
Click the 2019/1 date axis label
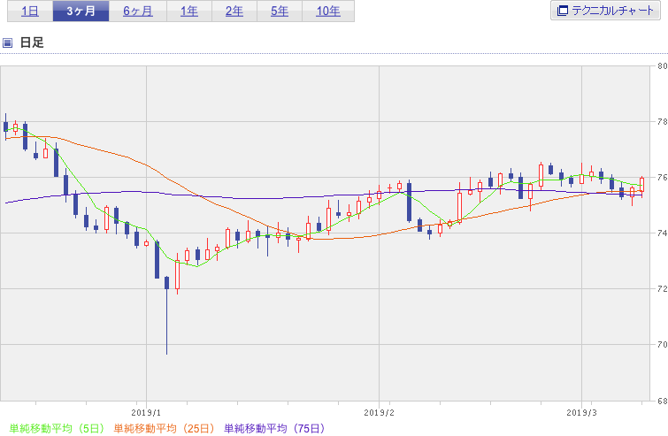click(x=146, y=413)
